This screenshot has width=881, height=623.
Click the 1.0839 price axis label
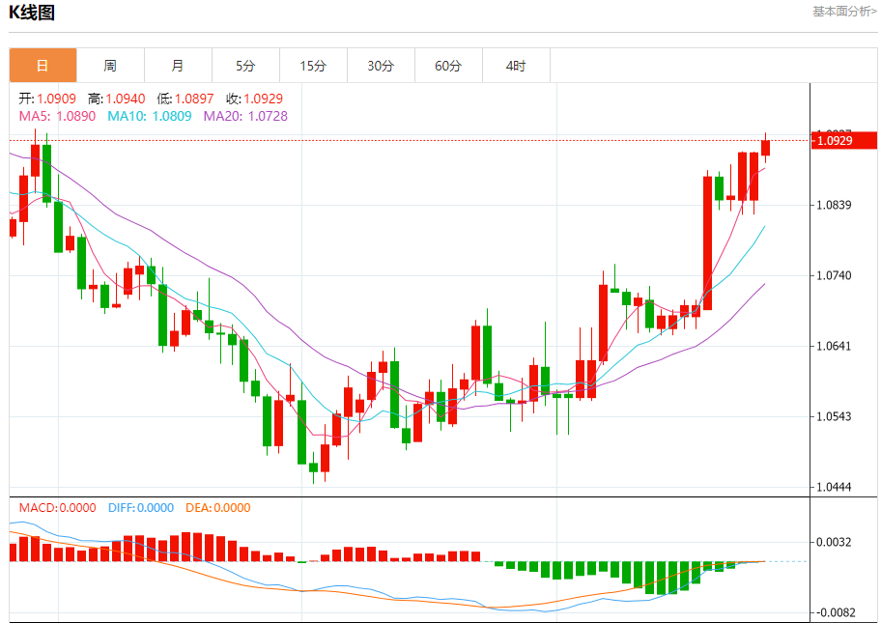(835, 205)
